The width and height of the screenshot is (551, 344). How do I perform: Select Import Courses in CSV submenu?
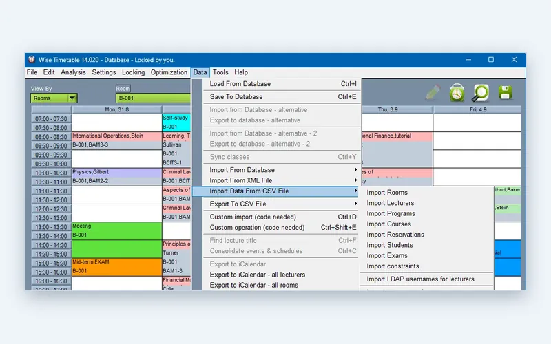pos(427,224)
